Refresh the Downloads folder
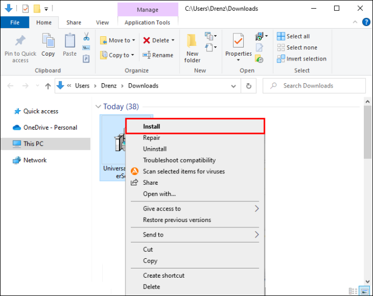 (249, 86)
